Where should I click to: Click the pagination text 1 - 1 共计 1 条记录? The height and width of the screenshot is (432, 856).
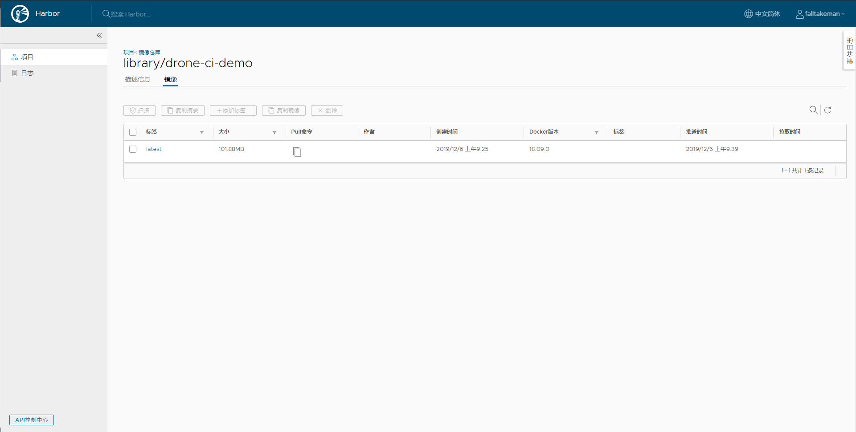coord(802,171)
